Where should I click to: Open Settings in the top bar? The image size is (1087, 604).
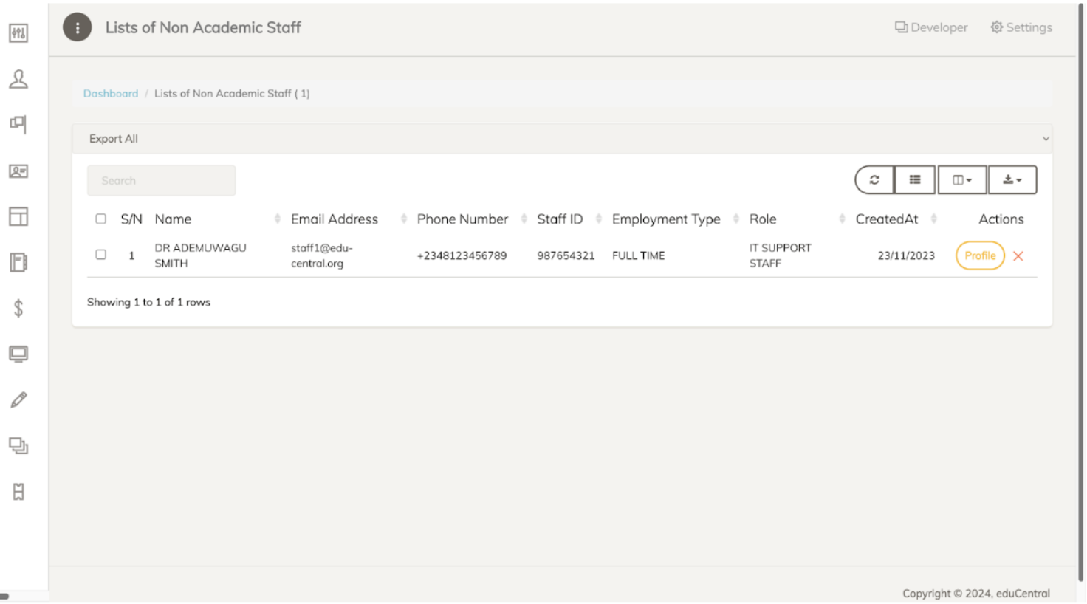(x=1021, y=27)
